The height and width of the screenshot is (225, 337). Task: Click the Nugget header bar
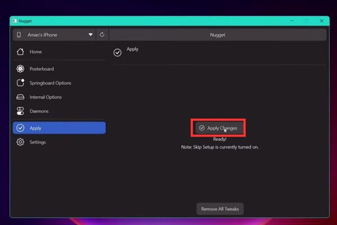click(x=217, y=35)
